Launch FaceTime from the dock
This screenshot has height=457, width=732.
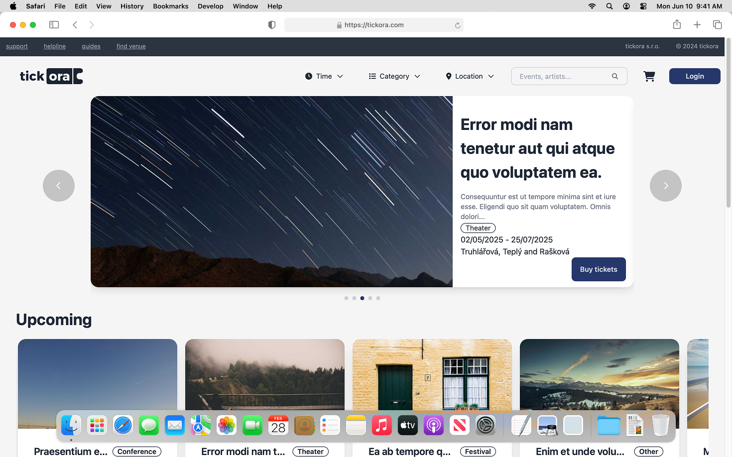[x=252, y=425]
